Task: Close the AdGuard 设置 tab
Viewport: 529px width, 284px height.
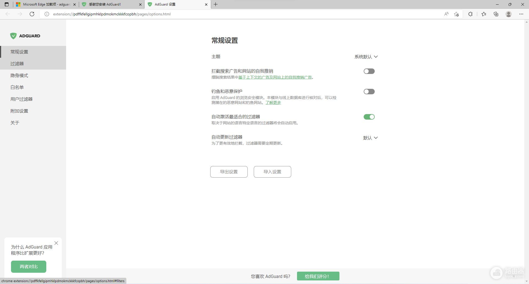Action: [x=206, y=4]
